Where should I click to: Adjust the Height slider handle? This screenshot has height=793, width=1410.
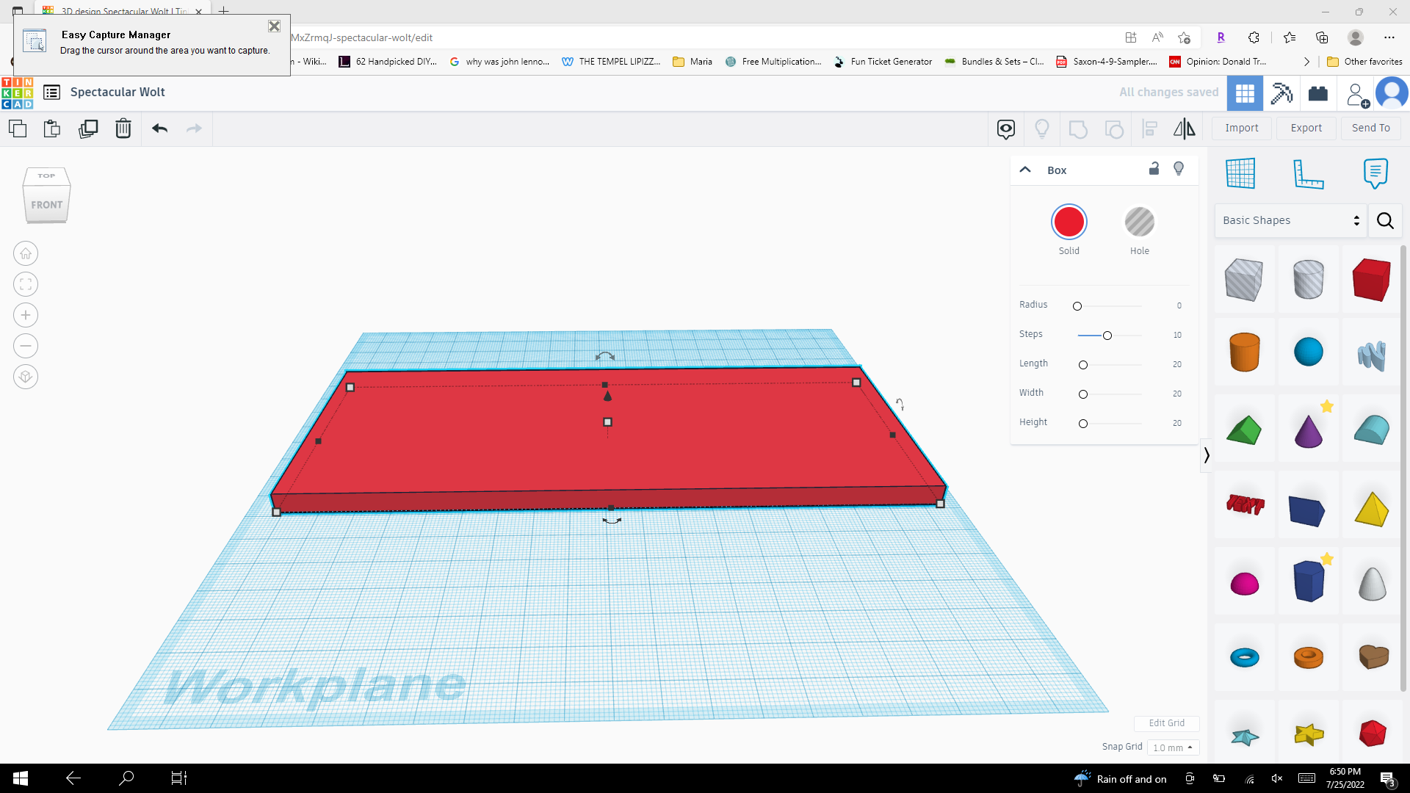pos(1083,424)
